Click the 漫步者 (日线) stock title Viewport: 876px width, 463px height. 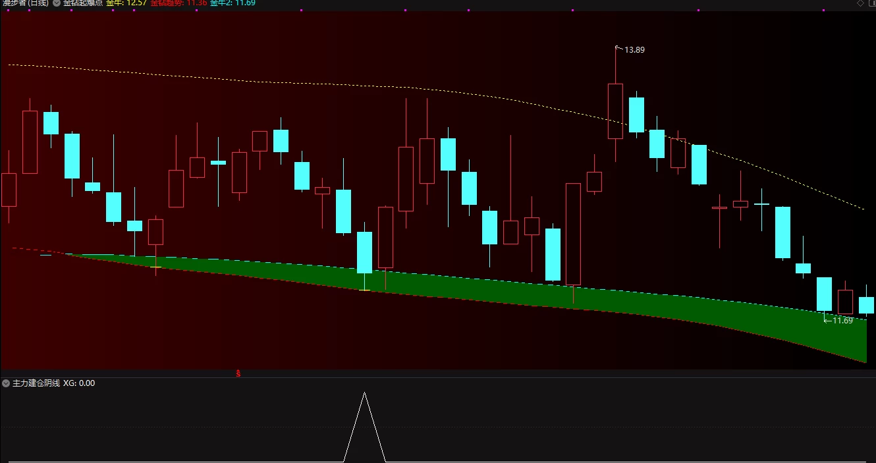(25, 3)
